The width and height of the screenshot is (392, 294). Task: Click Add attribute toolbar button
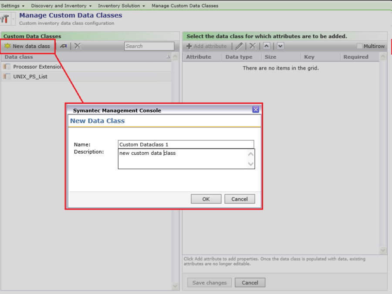click(206, 46)
